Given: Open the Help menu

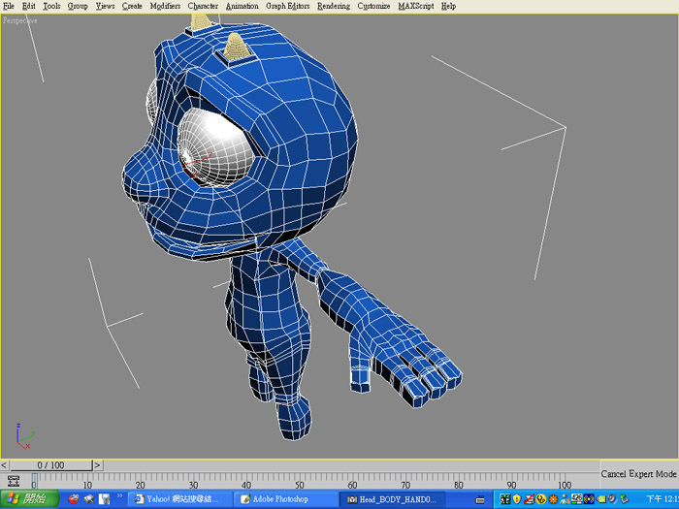Looking at the screenshot, I should tap(448, 6).
